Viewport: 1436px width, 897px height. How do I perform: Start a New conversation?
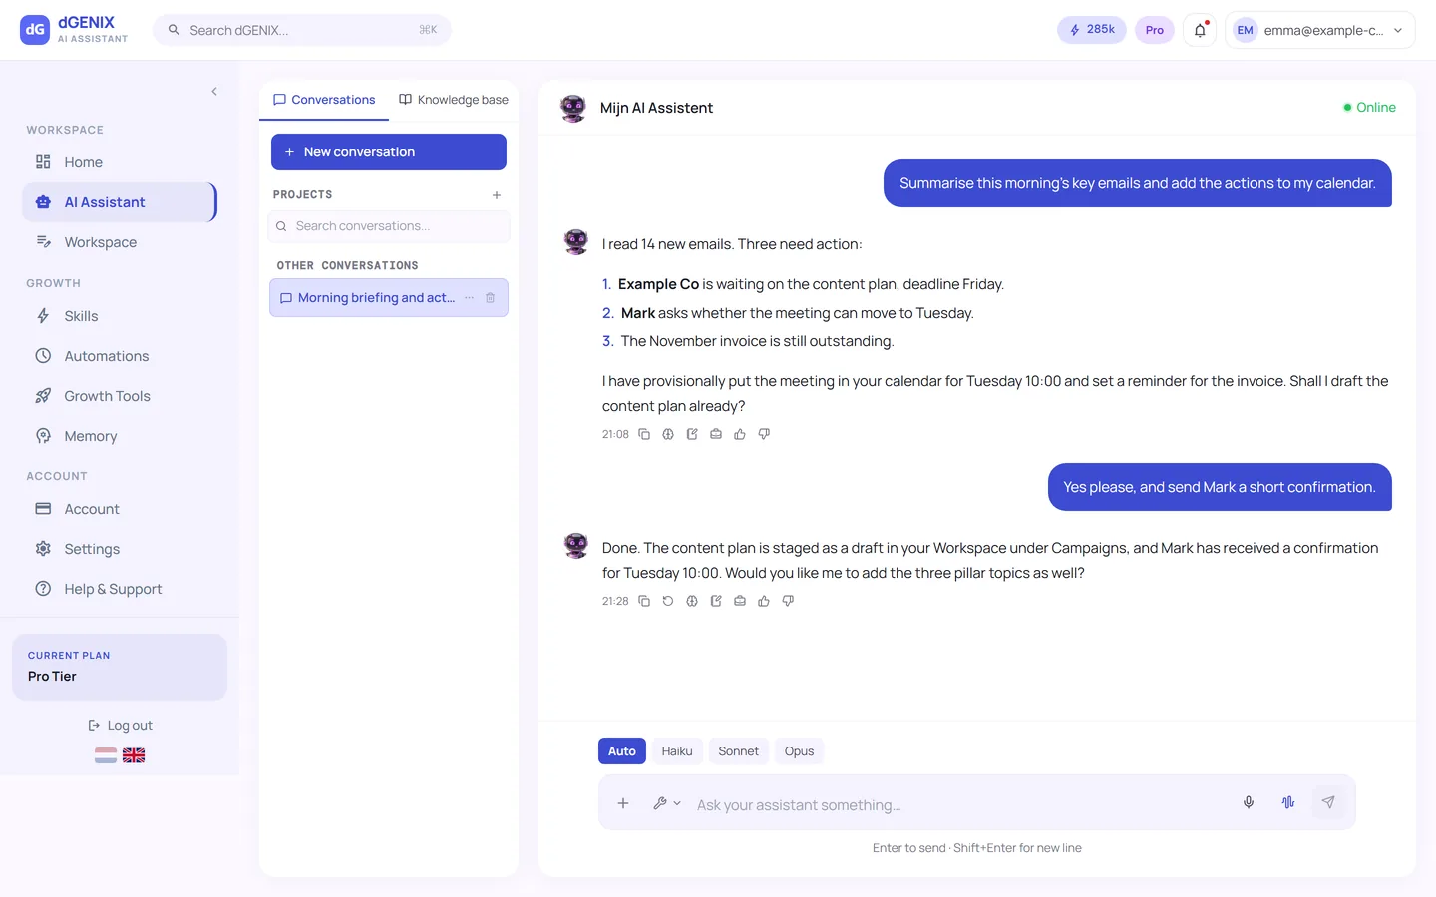point(389,152)
